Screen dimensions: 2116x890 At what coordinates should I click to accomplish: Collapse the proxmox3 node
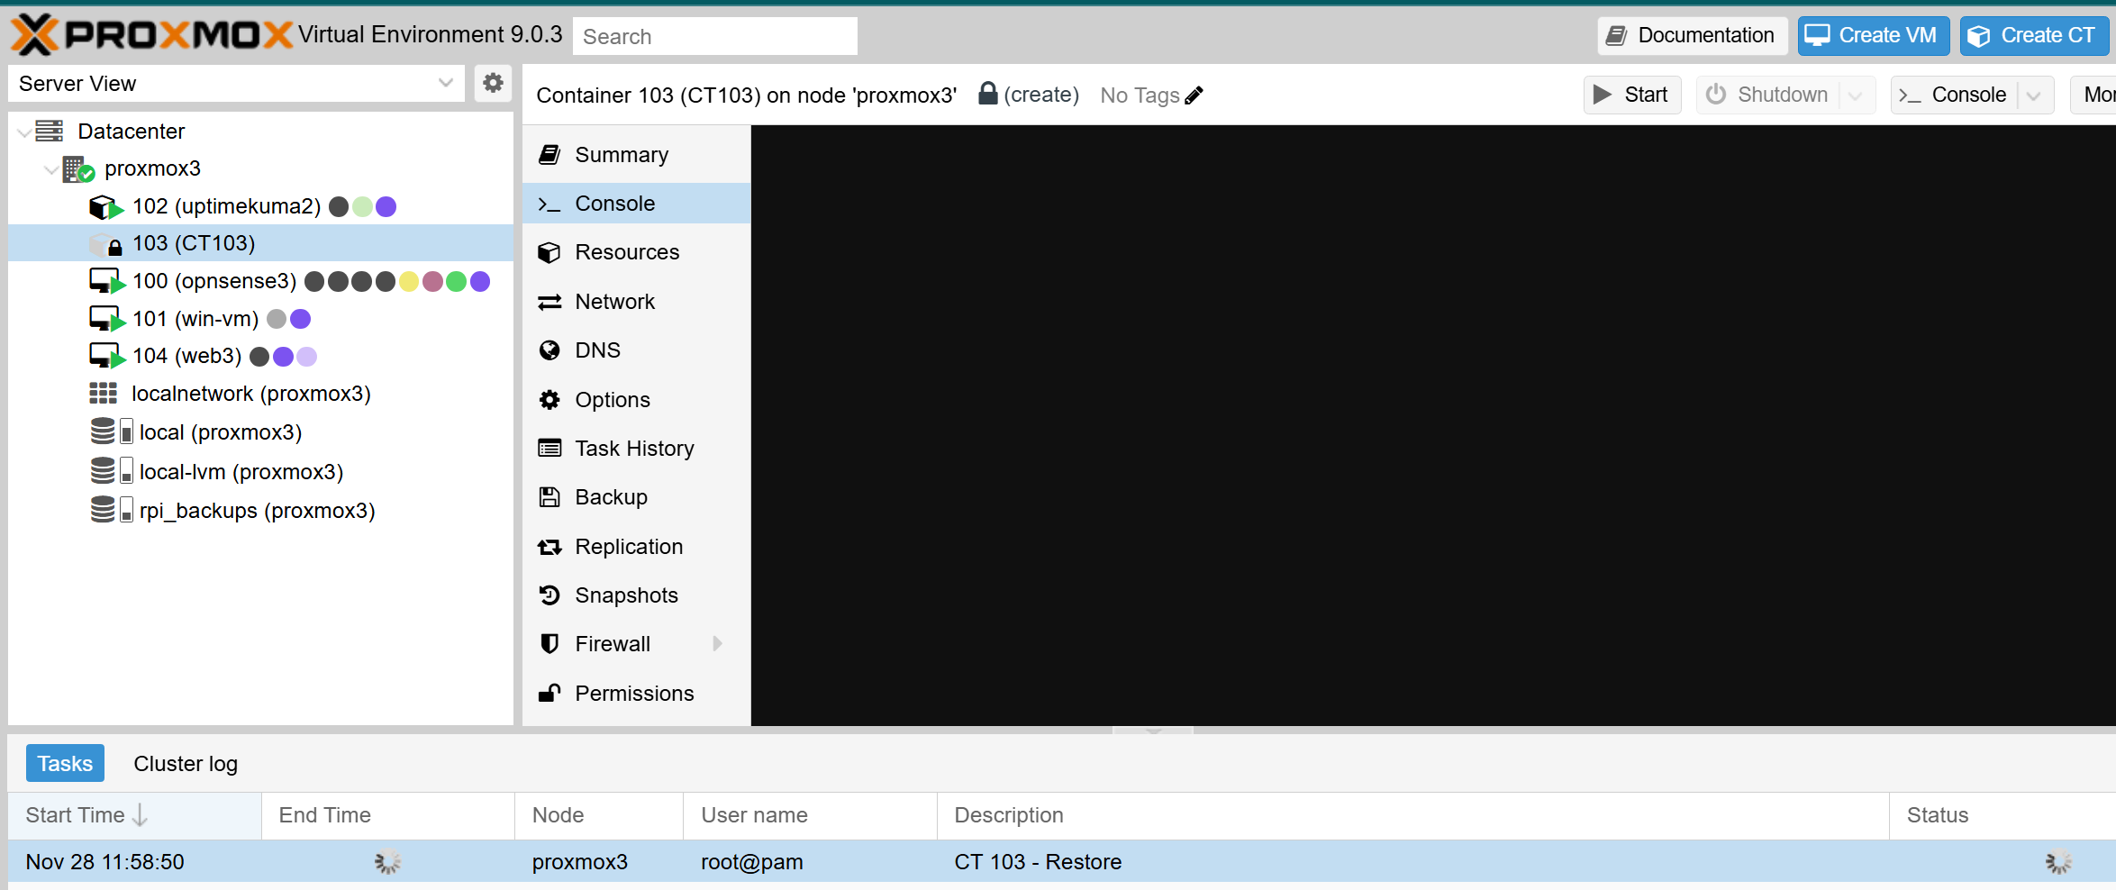[51, 169]
